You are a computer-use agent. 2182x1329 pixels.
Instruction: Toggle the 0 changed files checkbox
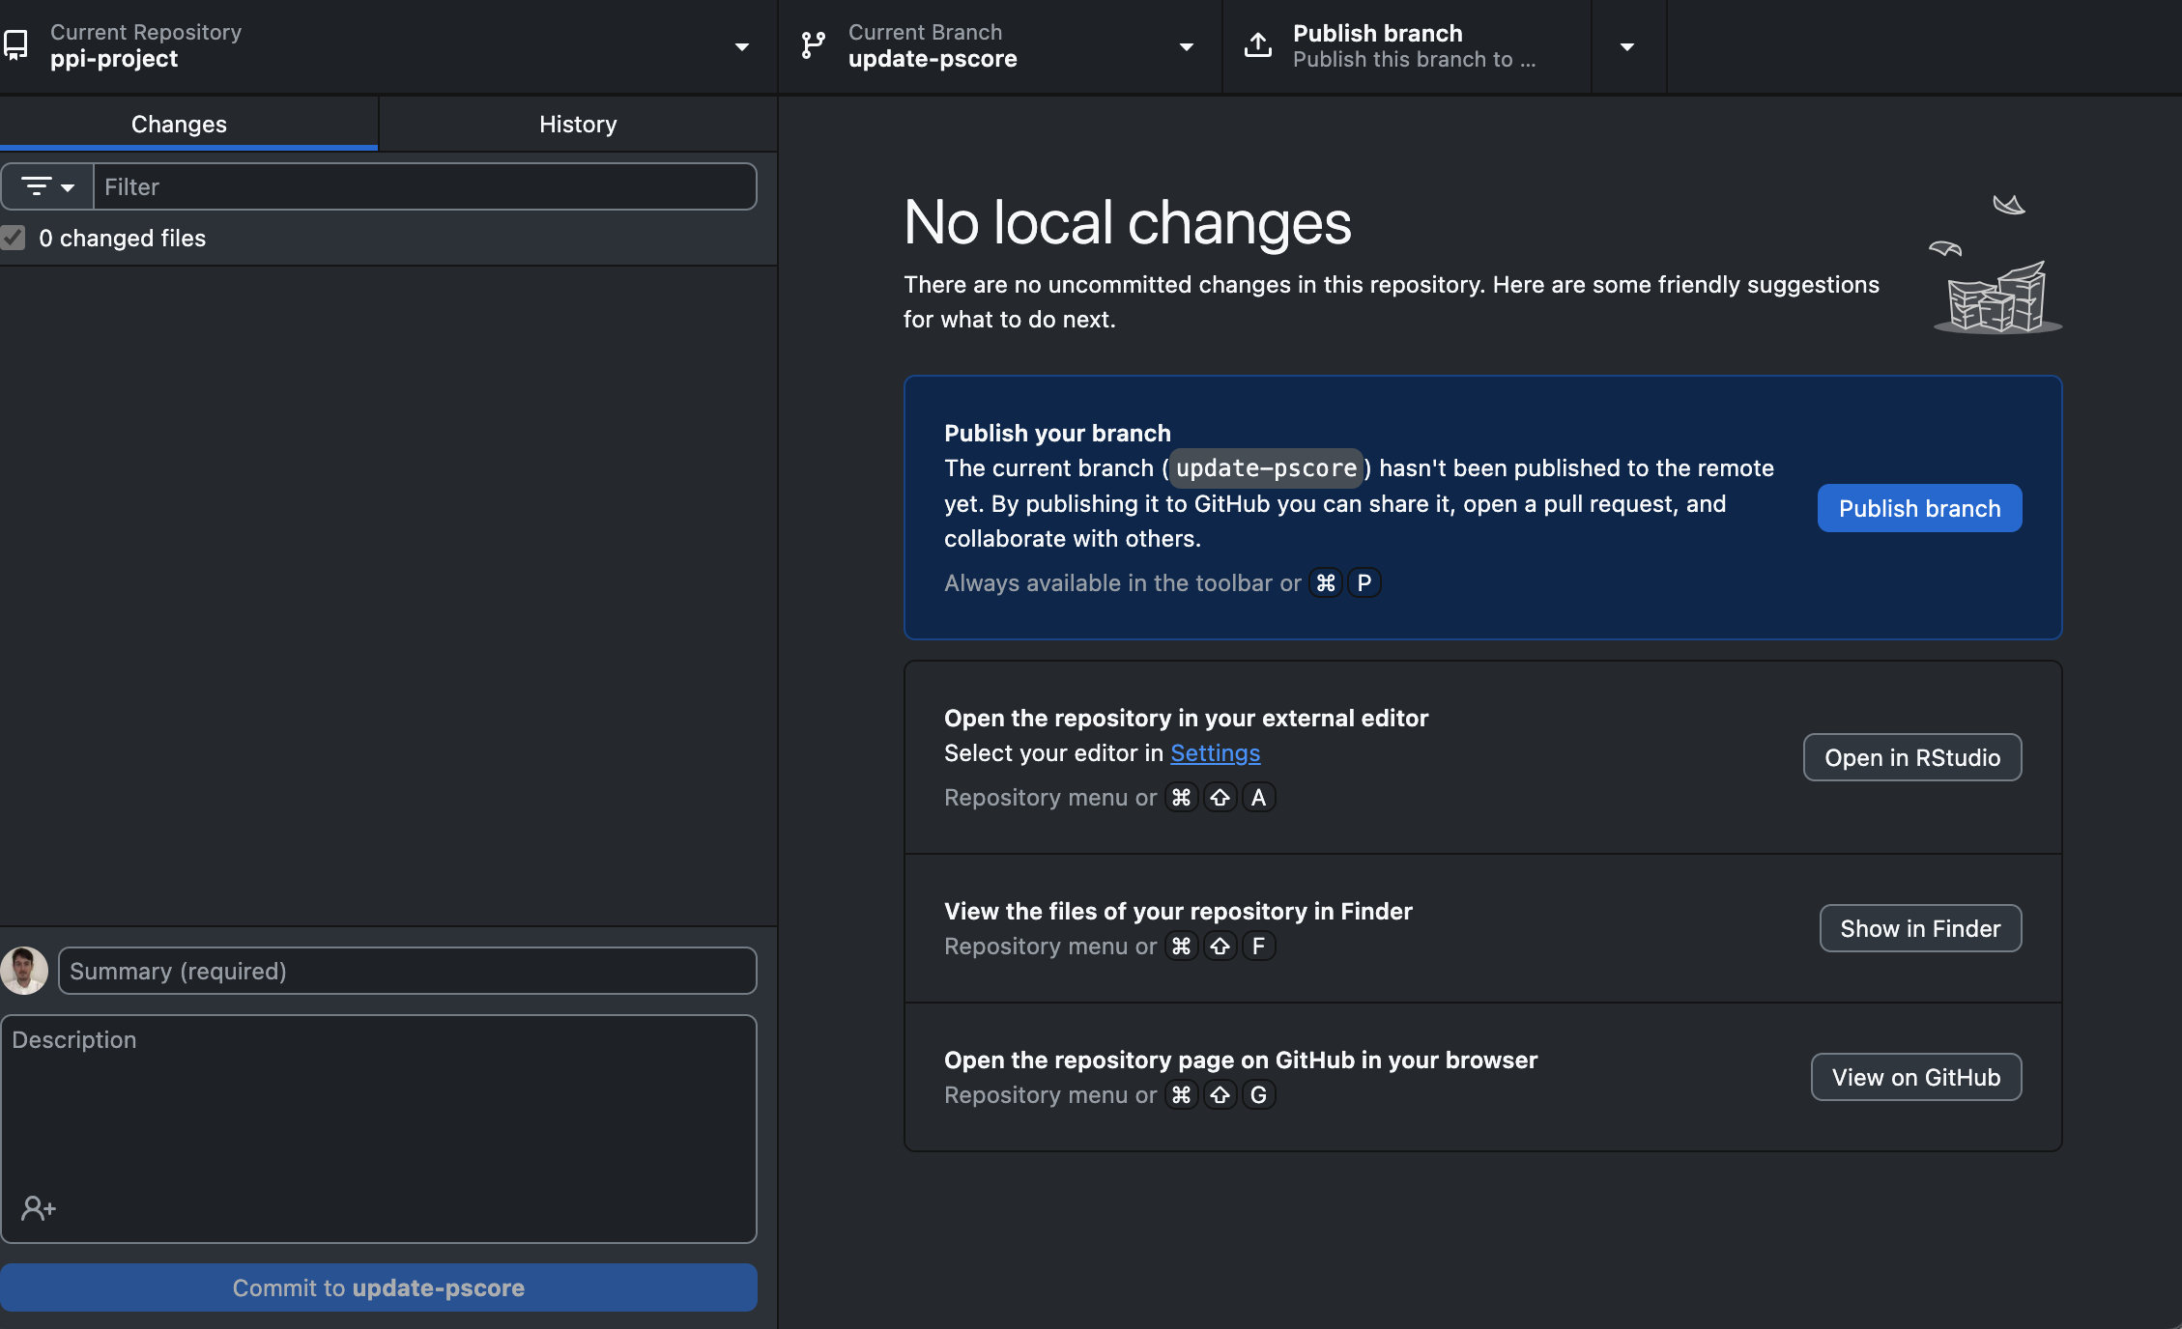click(x=14, y=238)
